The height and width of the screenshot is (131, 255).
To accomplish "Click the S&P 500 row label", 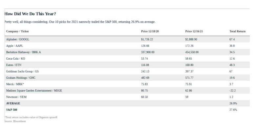I will click(x=12, y=110).
